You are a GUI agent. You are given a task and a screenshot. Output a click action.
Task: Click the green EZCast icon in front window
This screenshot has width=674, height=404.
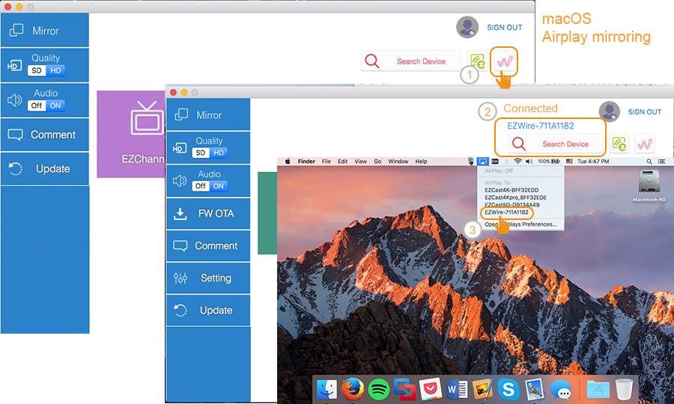[619, 144]
